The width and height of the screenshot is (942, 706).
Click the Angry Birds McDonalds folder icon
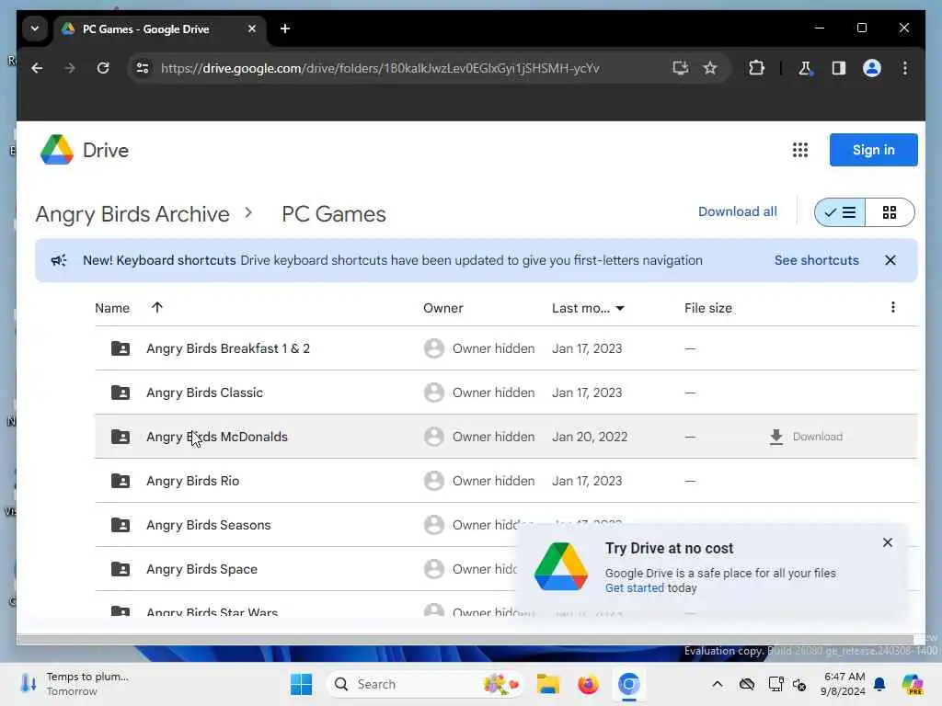coord(121,437)
